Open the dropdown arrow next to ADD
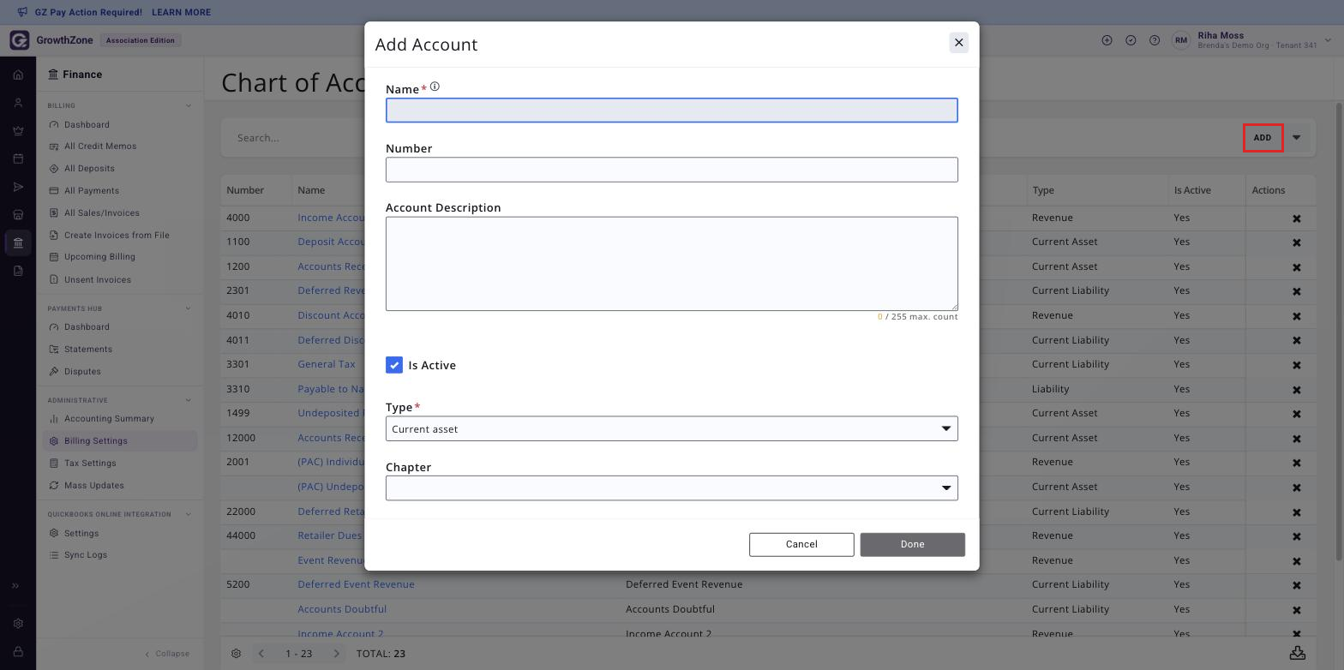 point(1296,138)
